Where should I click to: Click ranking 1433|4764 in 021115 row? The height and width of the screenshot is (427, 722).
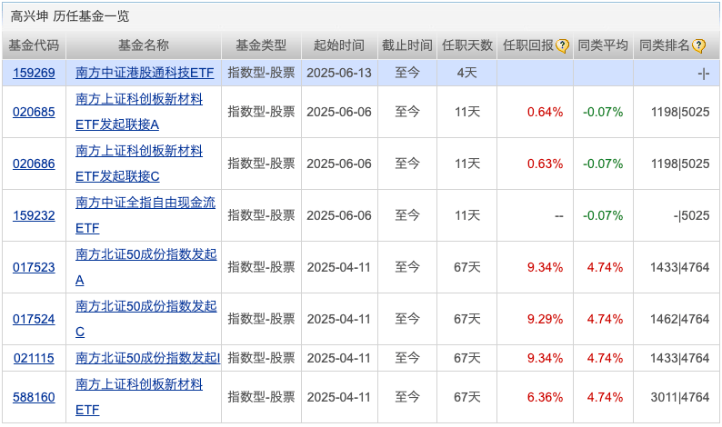point(679,358)
